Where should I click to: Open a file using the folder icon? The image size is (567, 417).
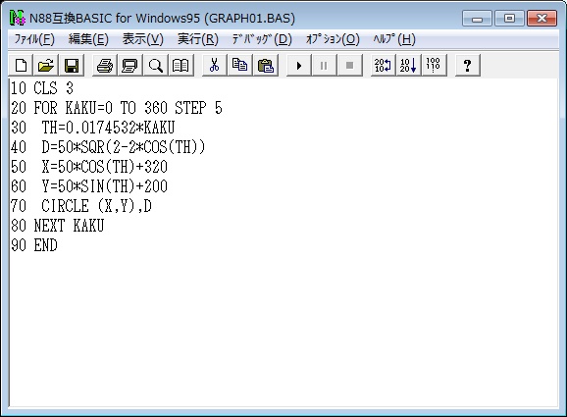click(x=46, y=66)
